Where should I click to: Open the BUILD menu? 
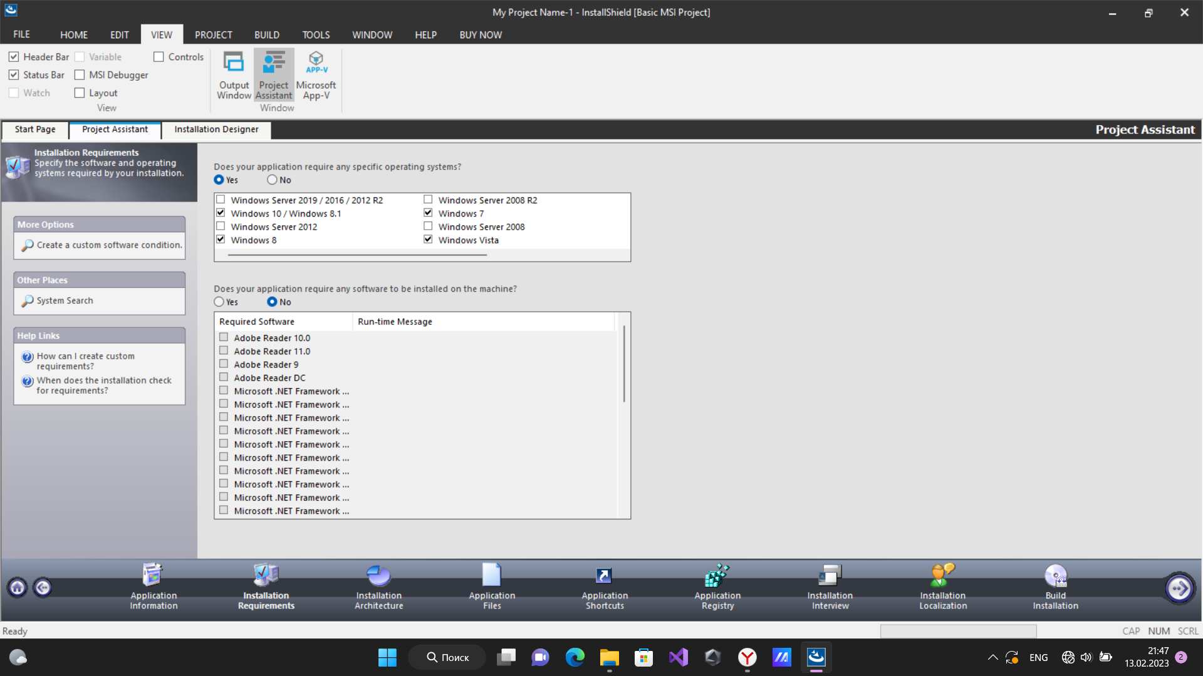[266, 35]
